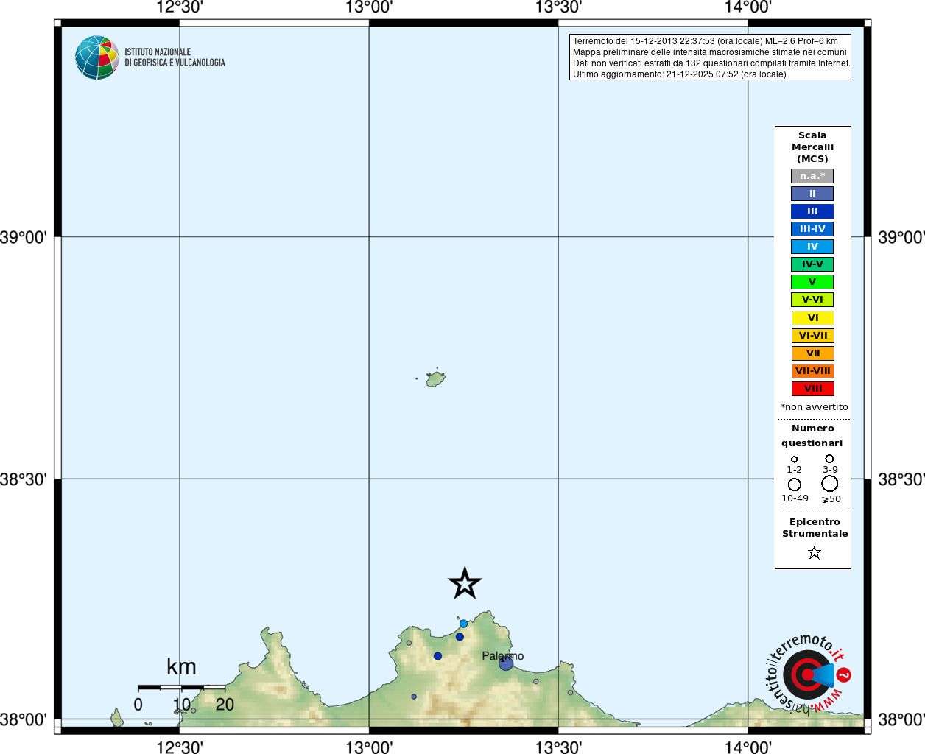Click the Scala Mercalli (MCS) legend title
This screenshot has height=754, width=925.
[812, 147]
